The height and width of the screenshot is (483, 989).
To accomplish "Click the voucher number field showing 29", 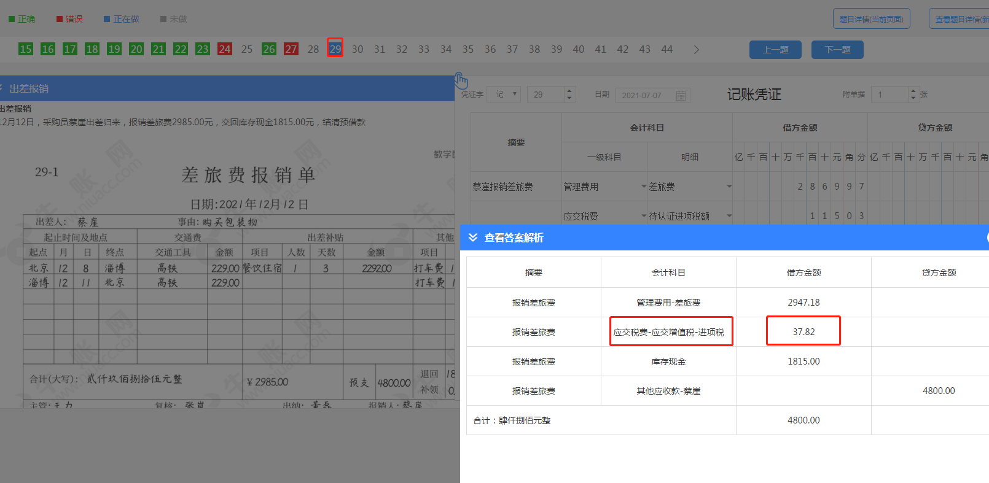I will coord(546,95).
